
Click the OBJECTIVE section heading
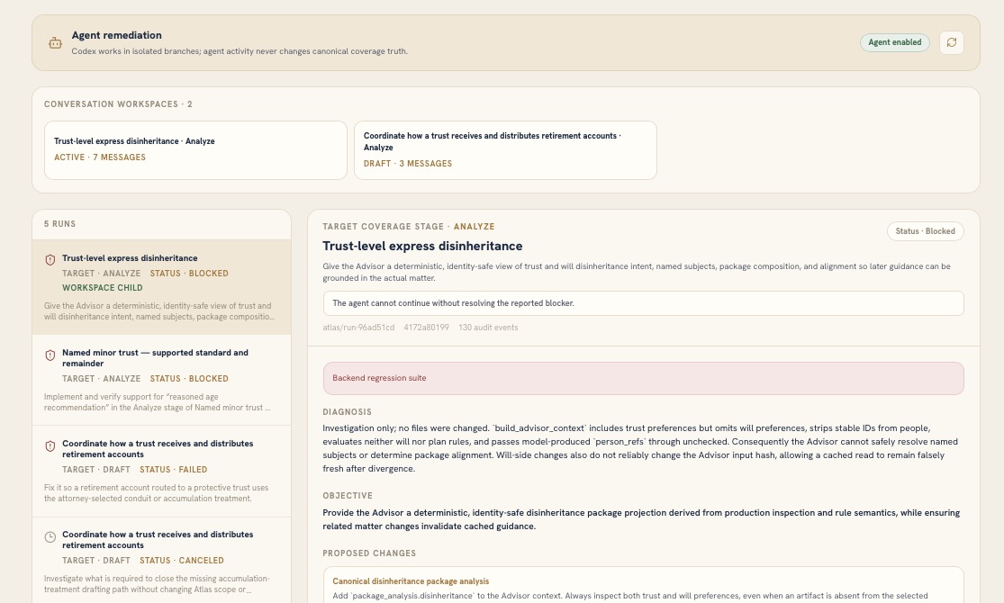tap(348, 496)
